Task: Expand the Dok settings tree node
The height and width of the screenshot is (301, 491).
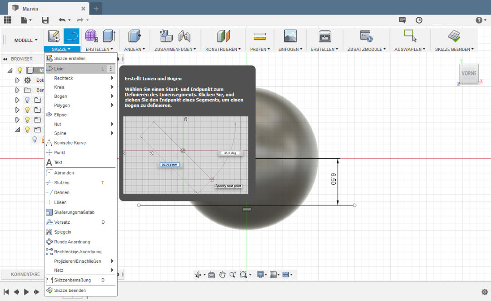Action: (x=17, y=80)
